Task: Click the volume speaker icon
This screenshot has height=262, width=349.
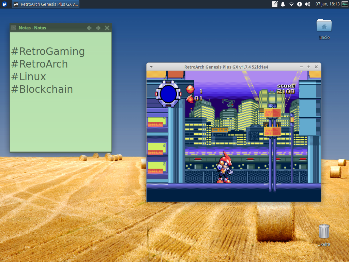Action: pyautogui.click(x=308, y=4)
